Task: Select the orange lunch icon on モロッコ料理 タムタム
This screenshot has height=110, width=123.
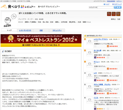Action: click(108, 93)
